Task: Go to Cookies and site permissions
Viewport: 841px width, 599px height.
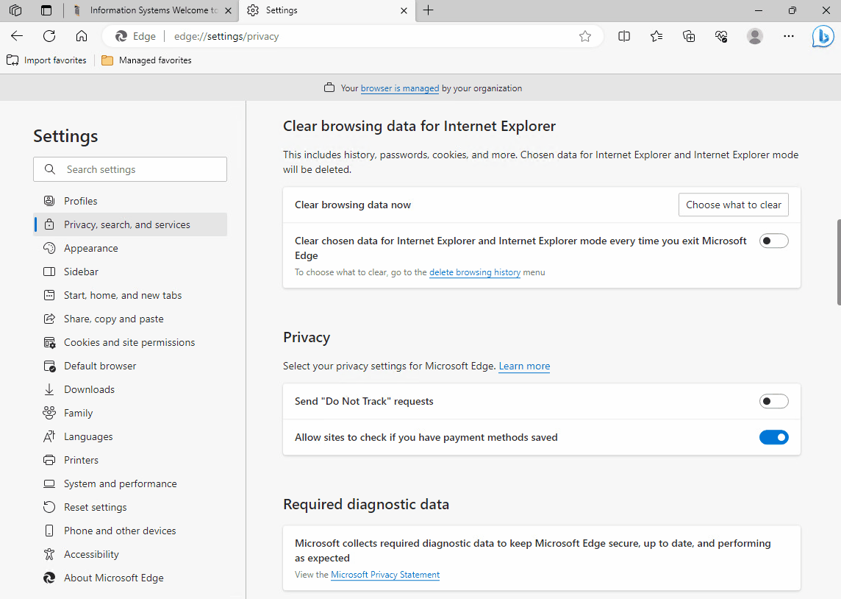Action: coord(129,342)
